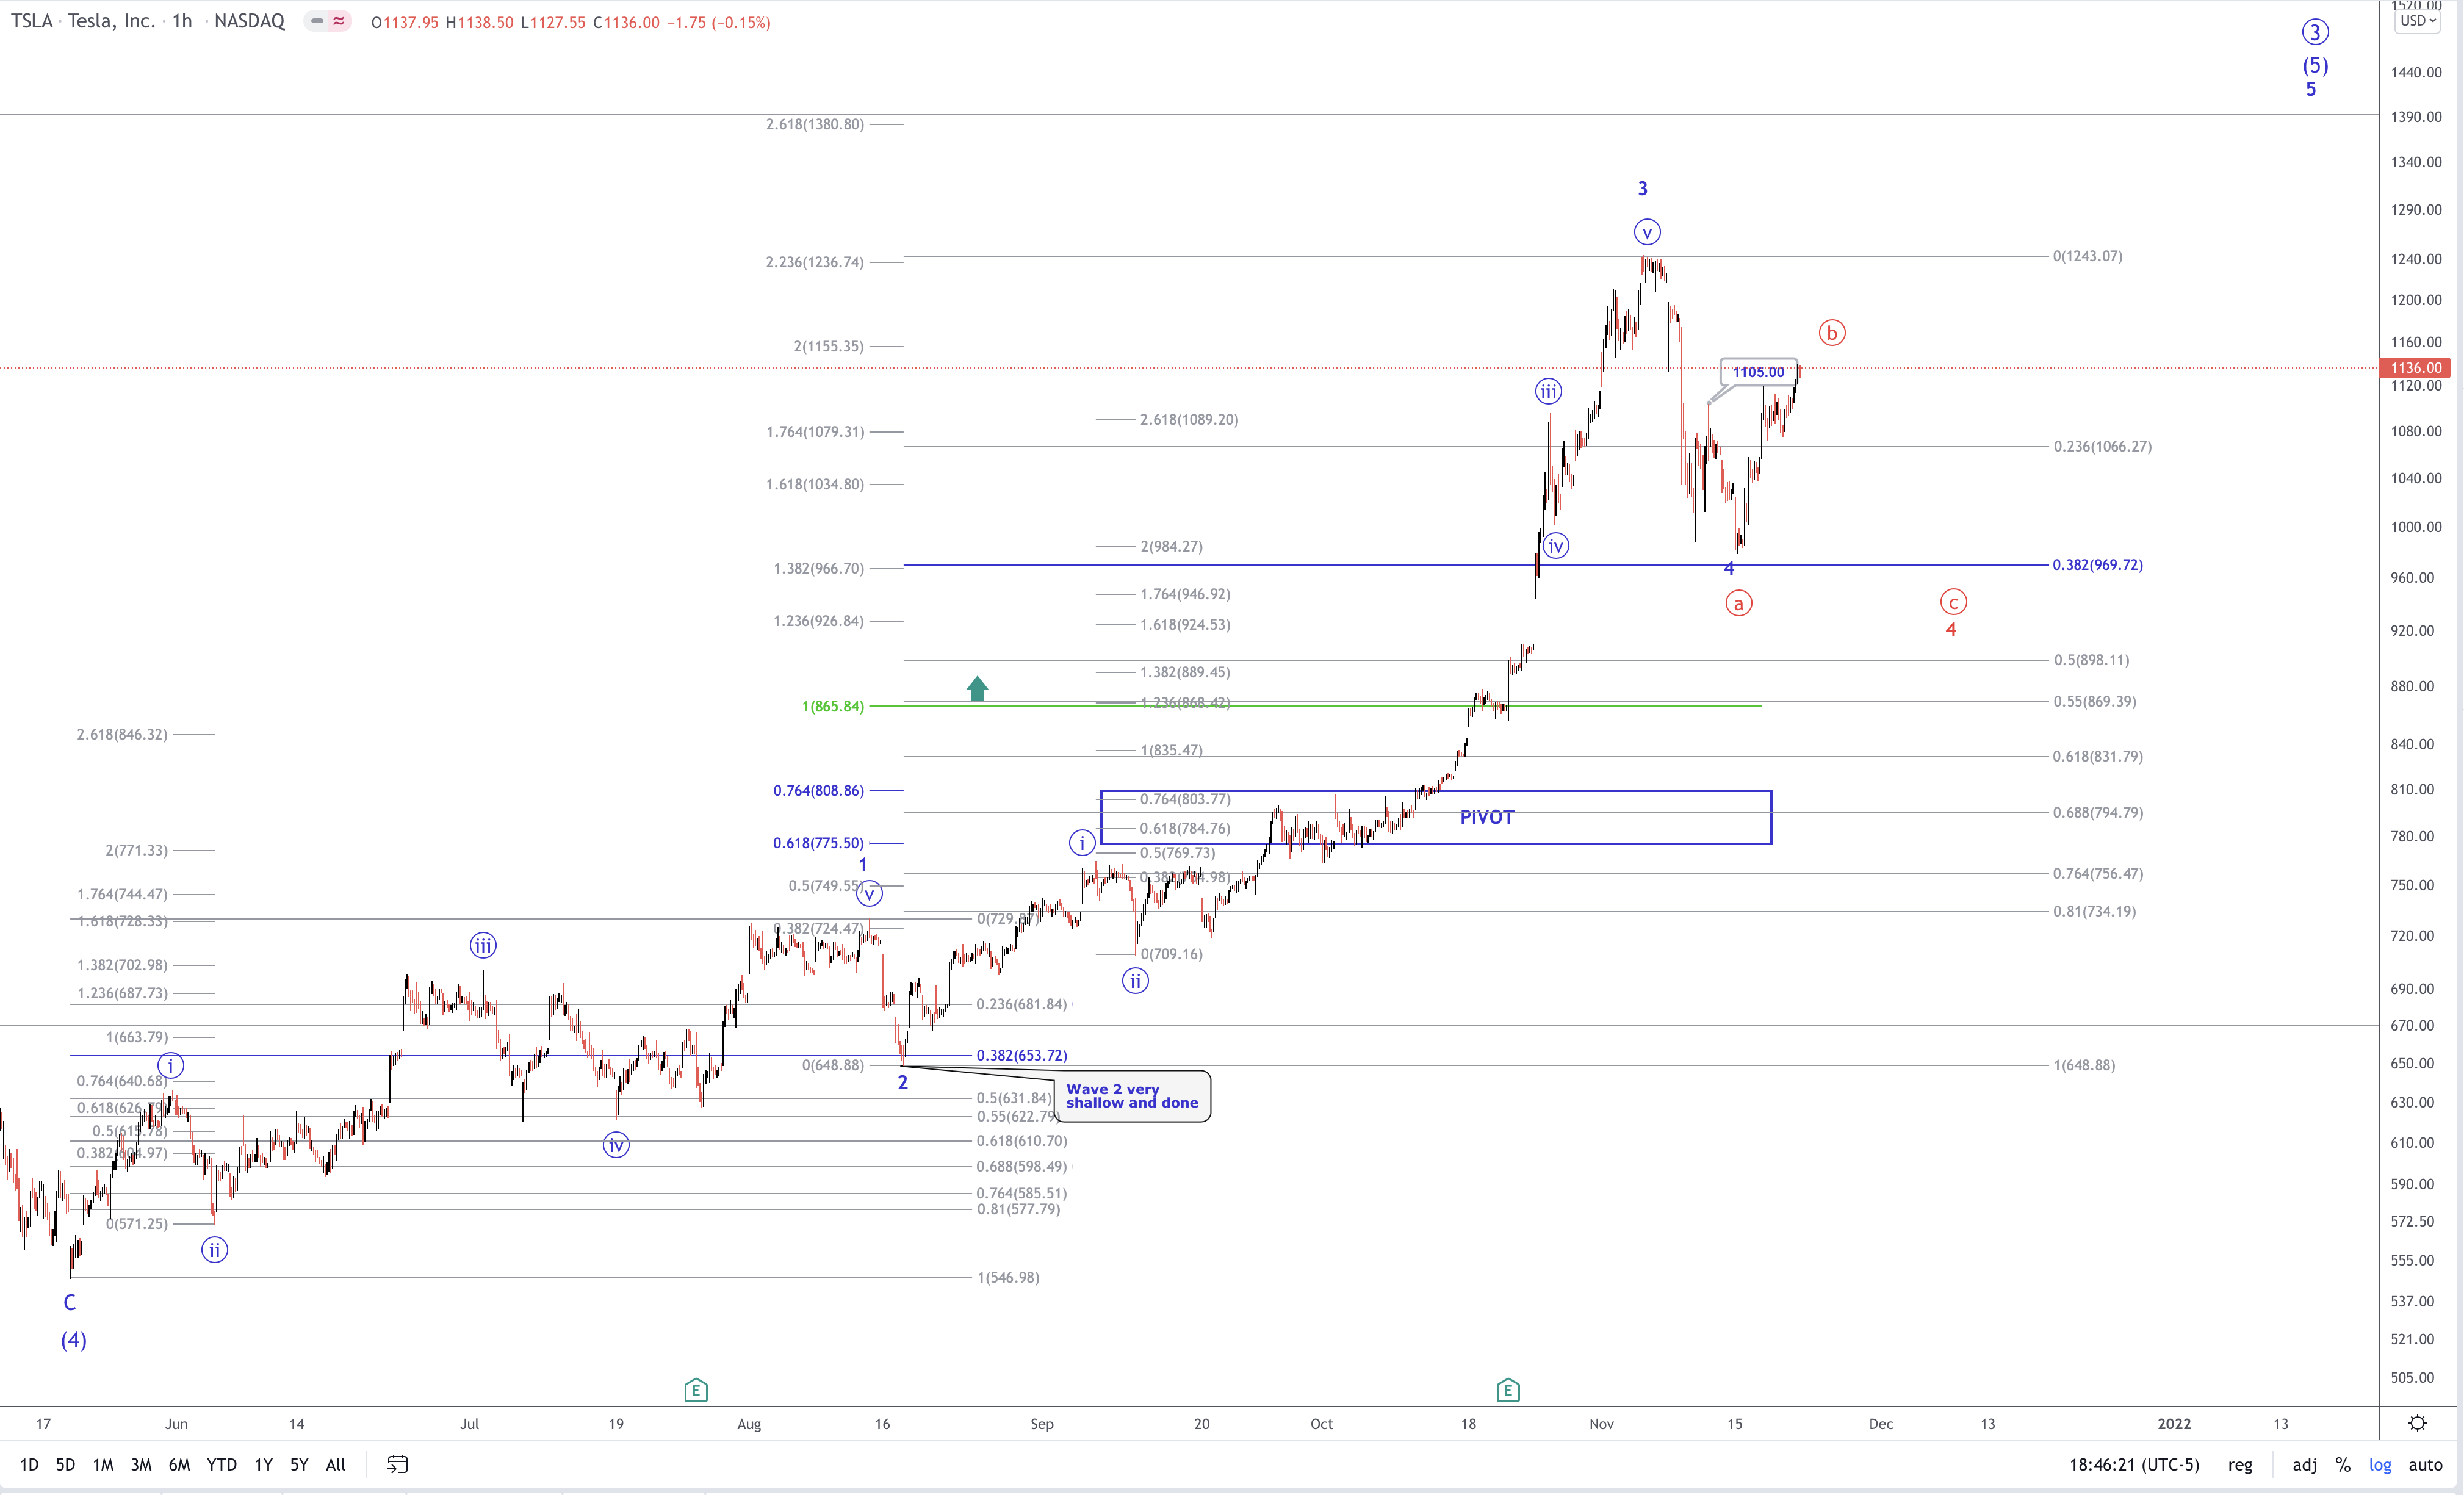Set range to 5D

coord(65,1464)
